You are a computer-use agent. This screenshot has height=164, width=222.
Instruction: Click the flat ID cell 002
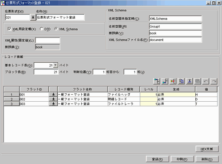click(x=34, y=99)
